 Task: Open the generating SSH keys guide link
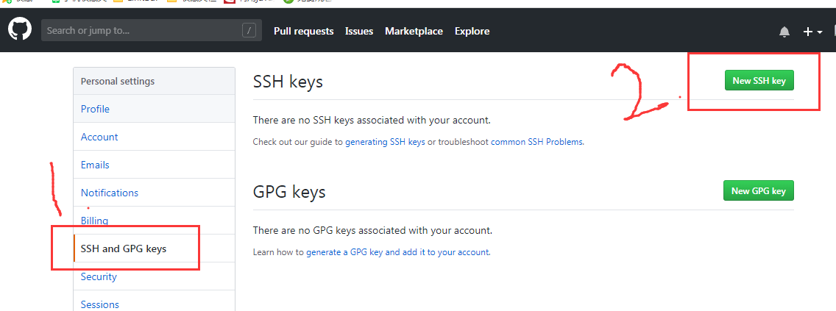pyautogui.click(x=385, y=142)
